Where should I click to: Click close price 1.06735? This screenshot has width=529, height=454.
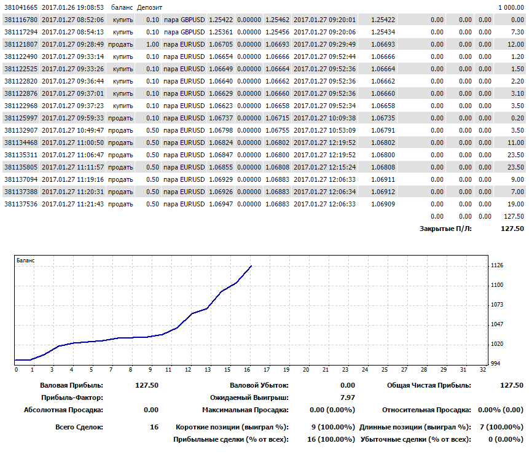(383, 118)
